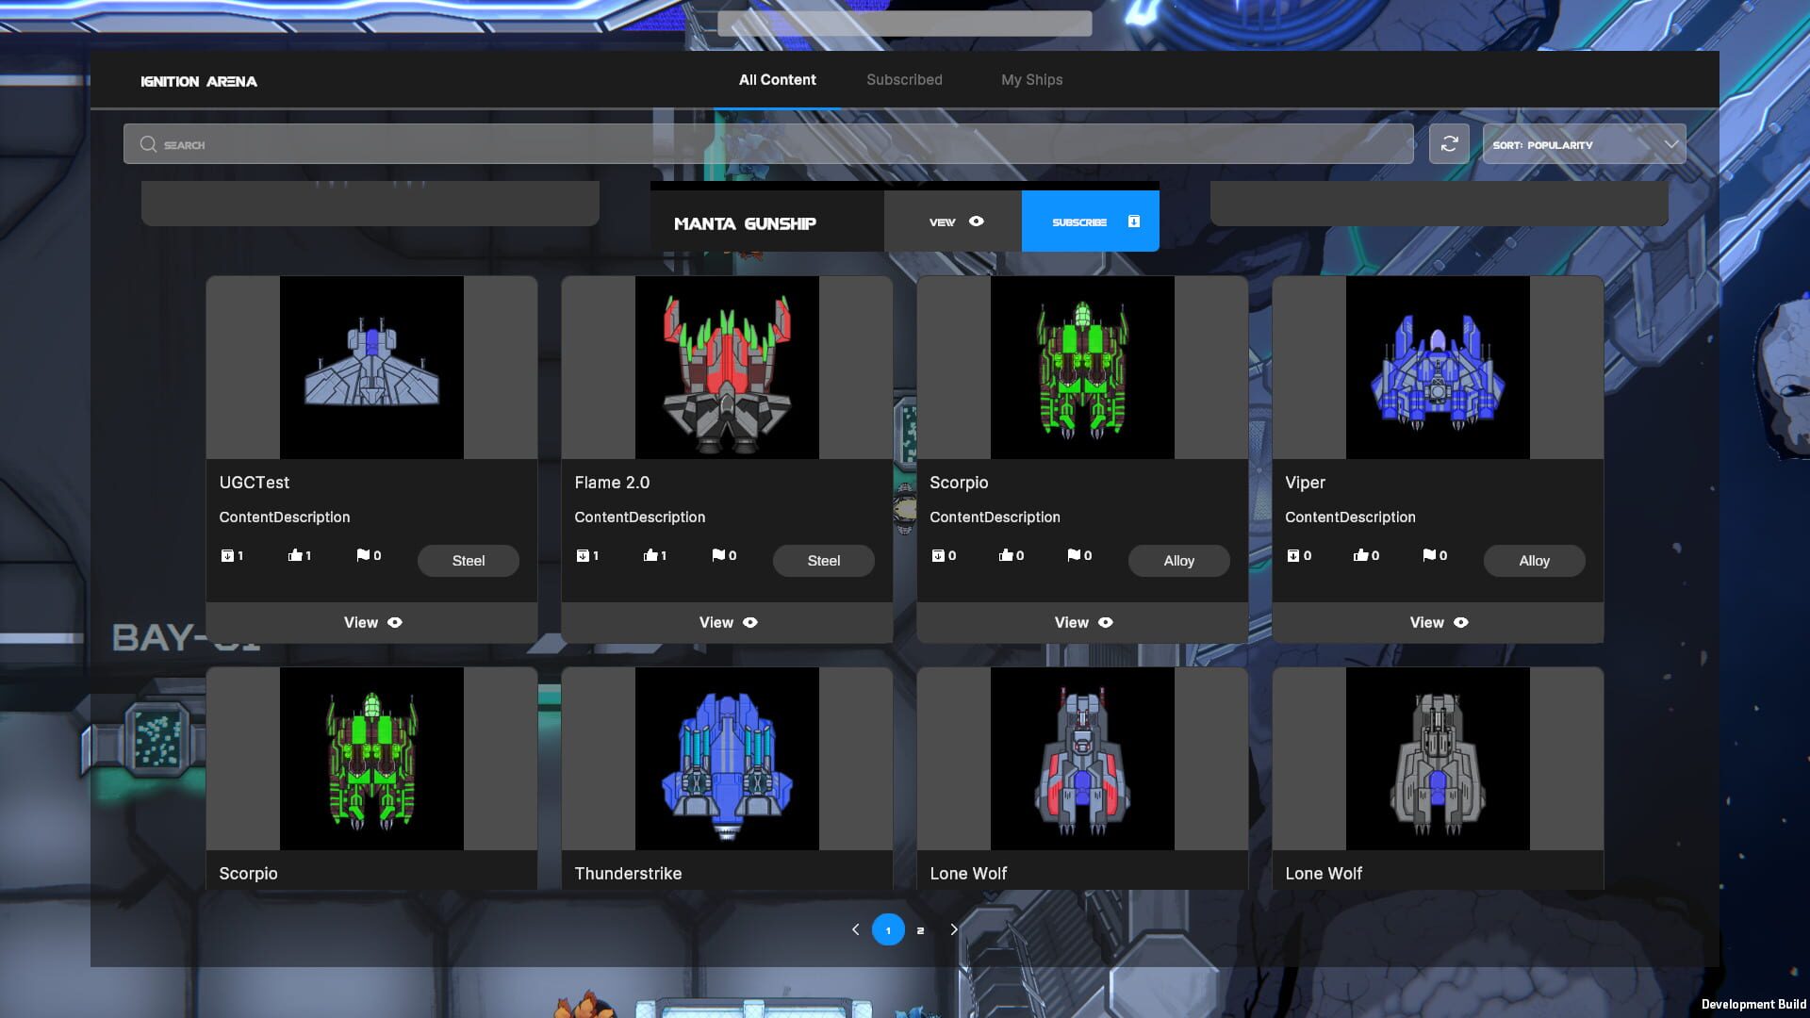The image size is (1810, 1018).
Task: Click the flag icon on the top-row Scorpio card
Action: [x=1074, y=555]
